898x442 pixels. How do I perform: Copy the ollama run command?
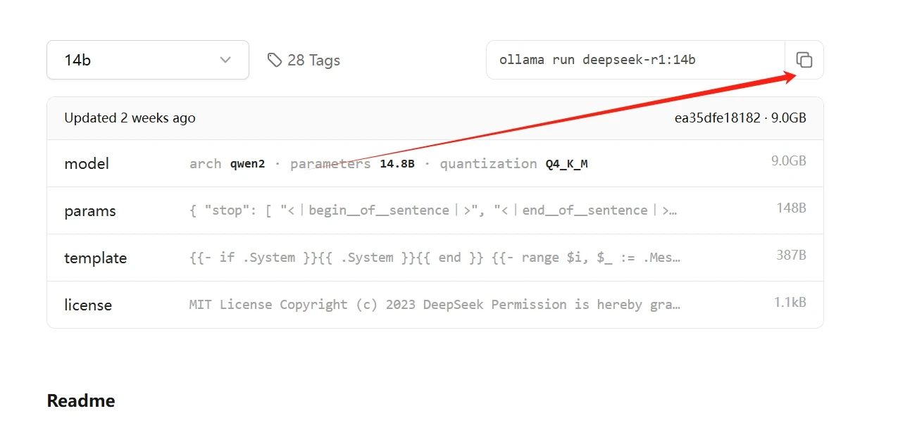pyautogui.click(x=804, y=60)
